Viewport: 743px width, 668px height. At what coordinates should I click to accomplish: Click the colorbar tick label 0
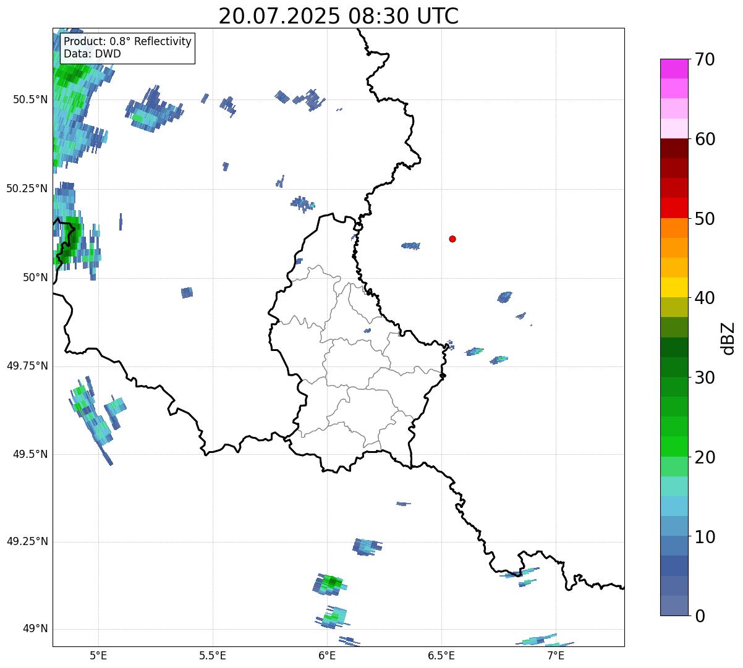point(699,616)
